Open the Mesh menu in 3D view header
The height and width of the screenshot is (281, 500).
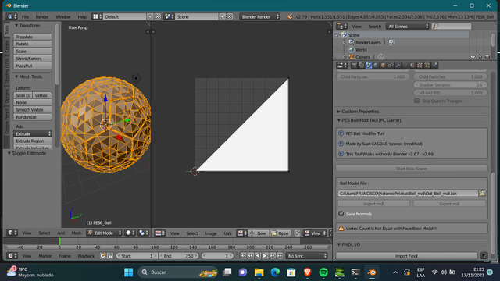77,233
